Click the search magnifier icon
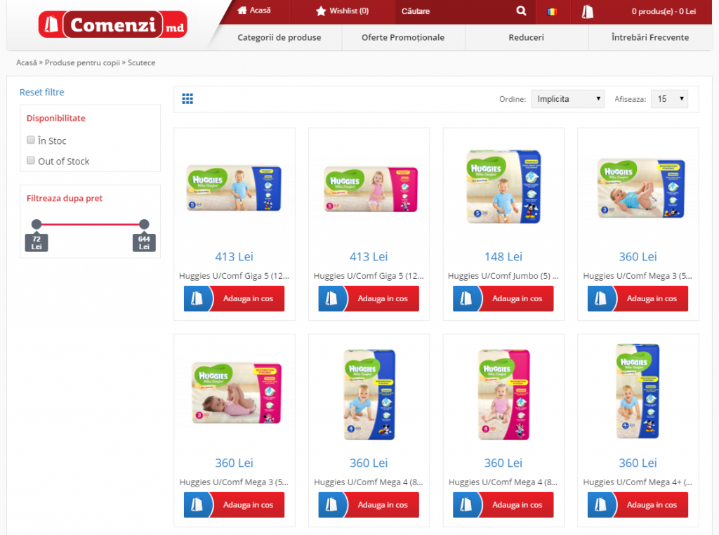The height and width of the screenshot is (535, 719). (x=521, y=11)
